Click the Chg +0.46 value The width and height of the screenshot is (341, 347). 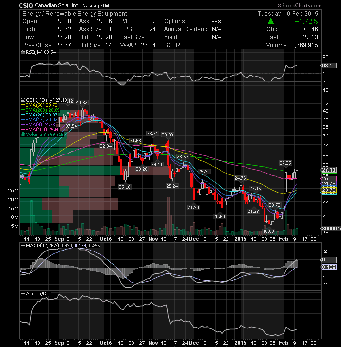310,29
